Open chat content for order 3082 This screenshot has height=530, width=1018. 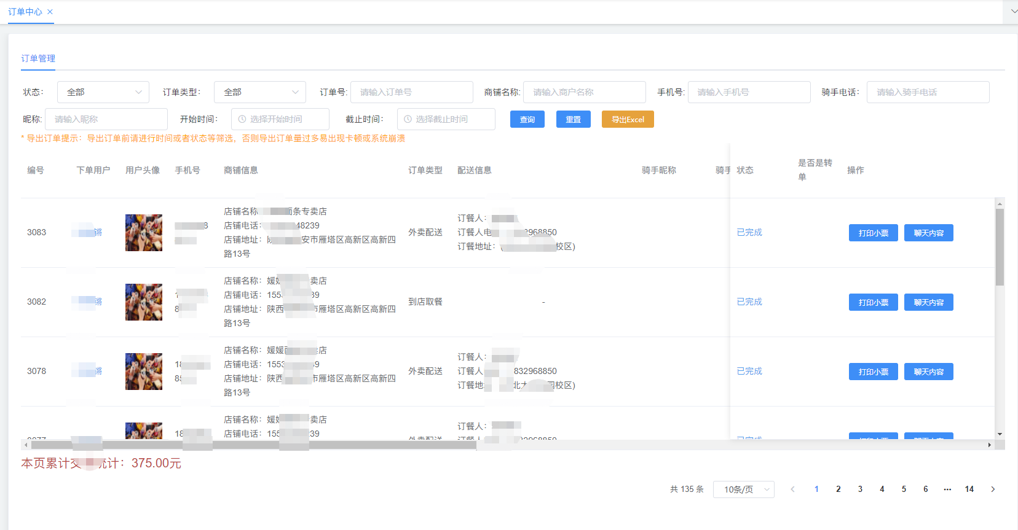(929, 302)
